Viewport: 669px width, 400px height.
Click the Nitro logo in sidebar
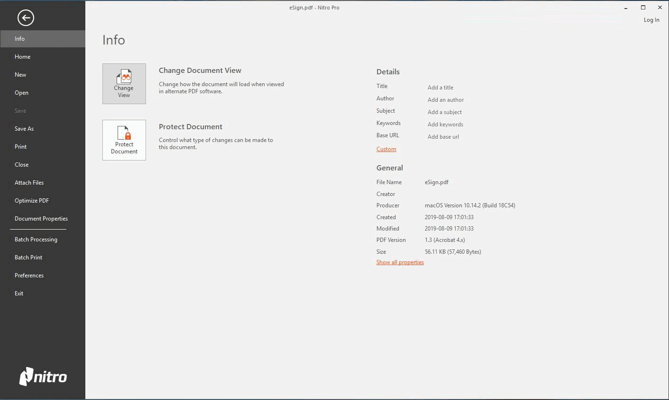[x=43, y=377]
